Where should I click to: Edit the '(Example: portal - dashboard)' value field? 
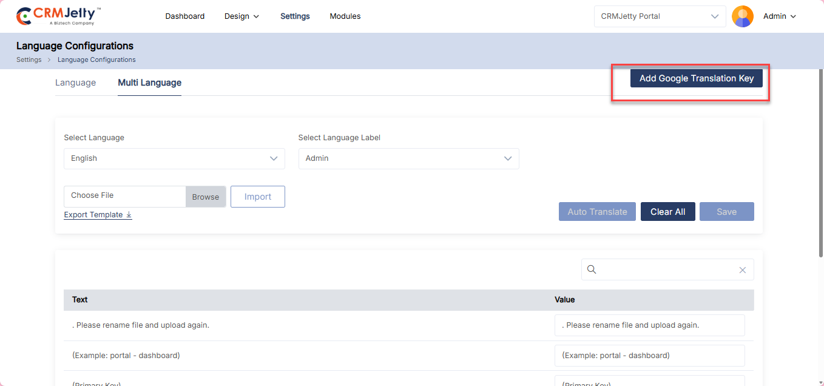[x=649, y=356]
